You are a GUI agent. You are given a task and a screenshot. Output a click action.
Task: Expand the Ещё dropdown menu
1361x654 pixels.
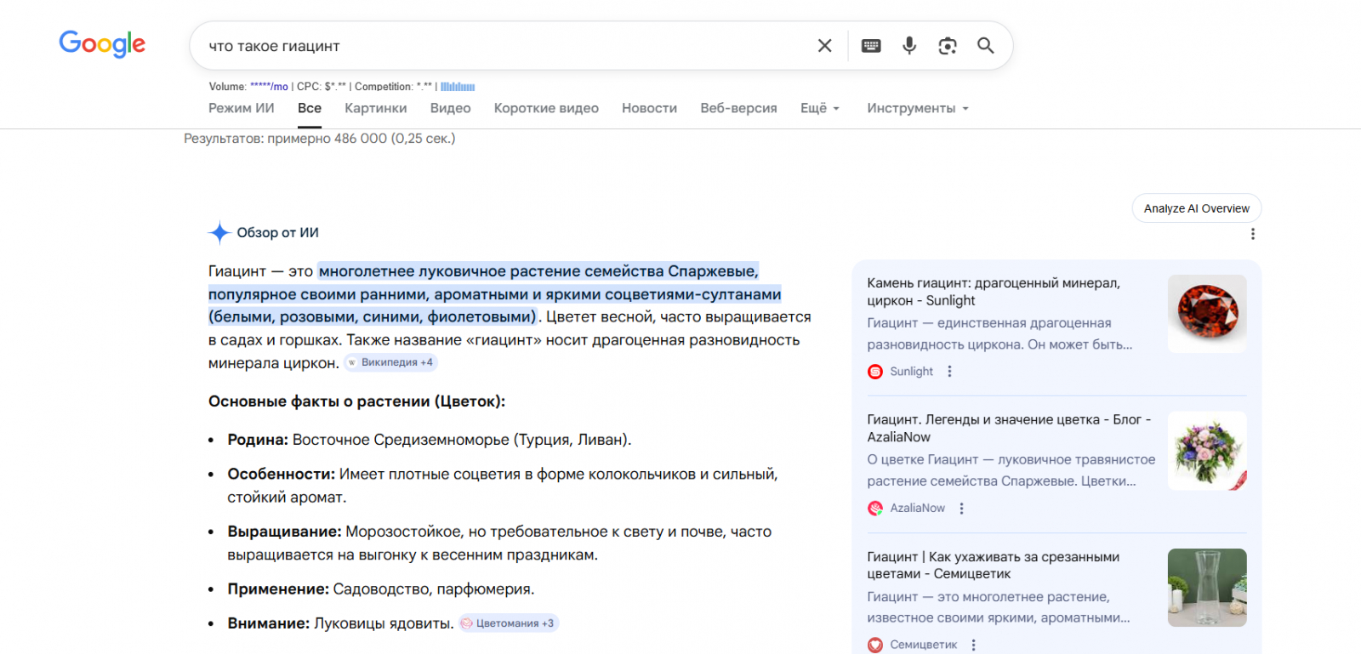click(x=819, y=108)
